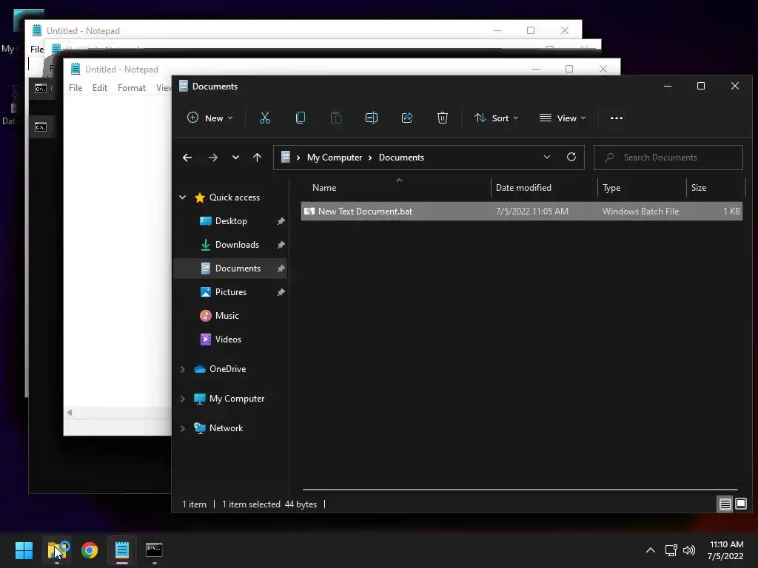Select OneDrive in the navigation pane

coord(227,369)
